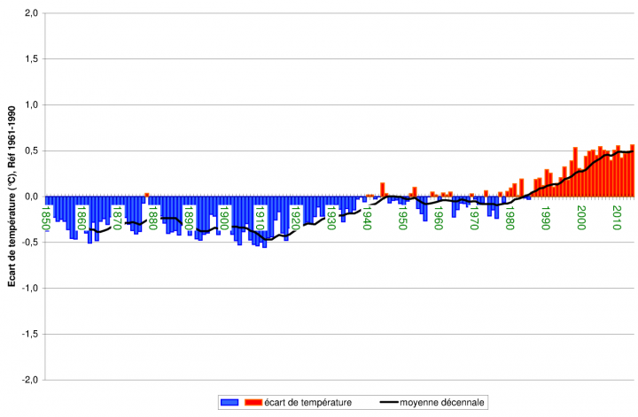
Task: Select the 1940 year label
Action: [367, 217]
